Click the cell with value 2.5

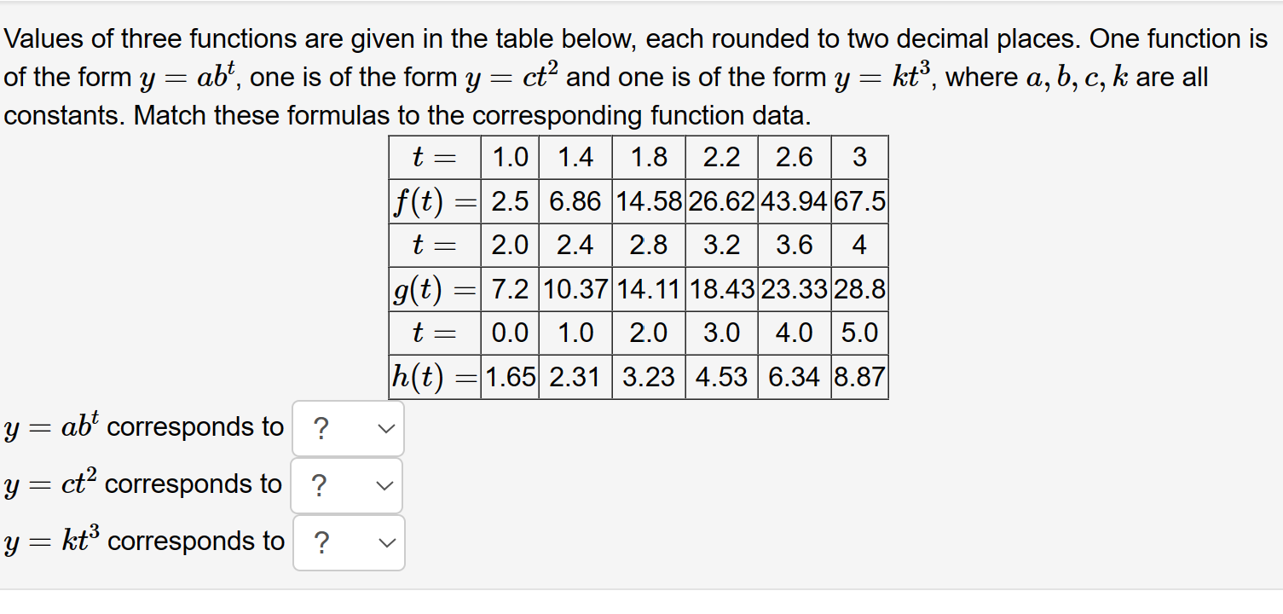click(x=509, y=200)
